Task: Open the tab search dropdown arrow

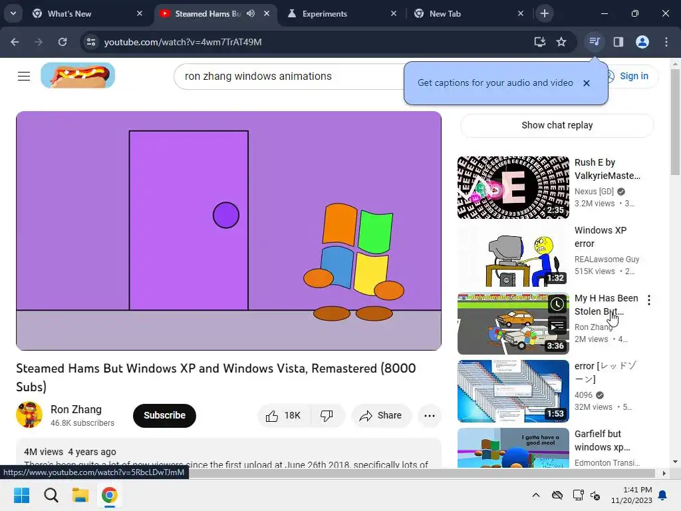Action: [x=13, y=13]
